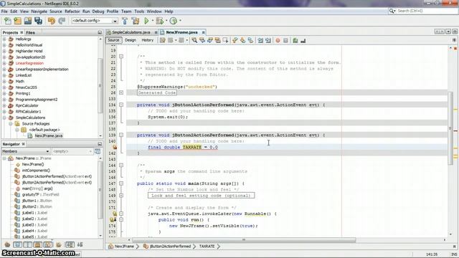
Task: Toggle Sort by Name in Navigator footer
Action: coord(70,244)
